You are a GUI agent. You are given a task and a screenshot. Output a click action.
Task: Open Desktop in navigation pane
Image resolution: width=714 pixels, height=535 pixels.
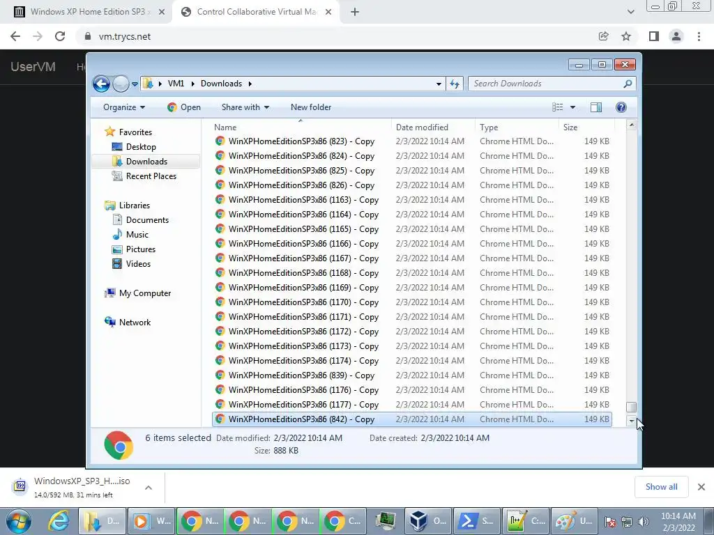pos(141,147)
